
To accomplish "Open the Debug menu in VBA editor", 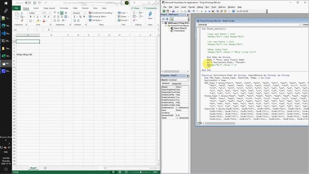I will point(200,7).
